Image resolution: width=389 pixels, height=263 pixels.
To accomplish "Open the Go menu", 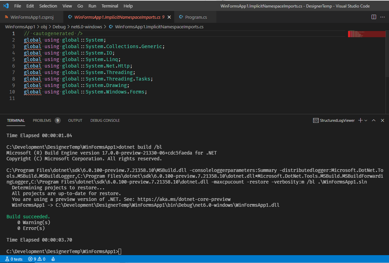I will click(80, 6).
